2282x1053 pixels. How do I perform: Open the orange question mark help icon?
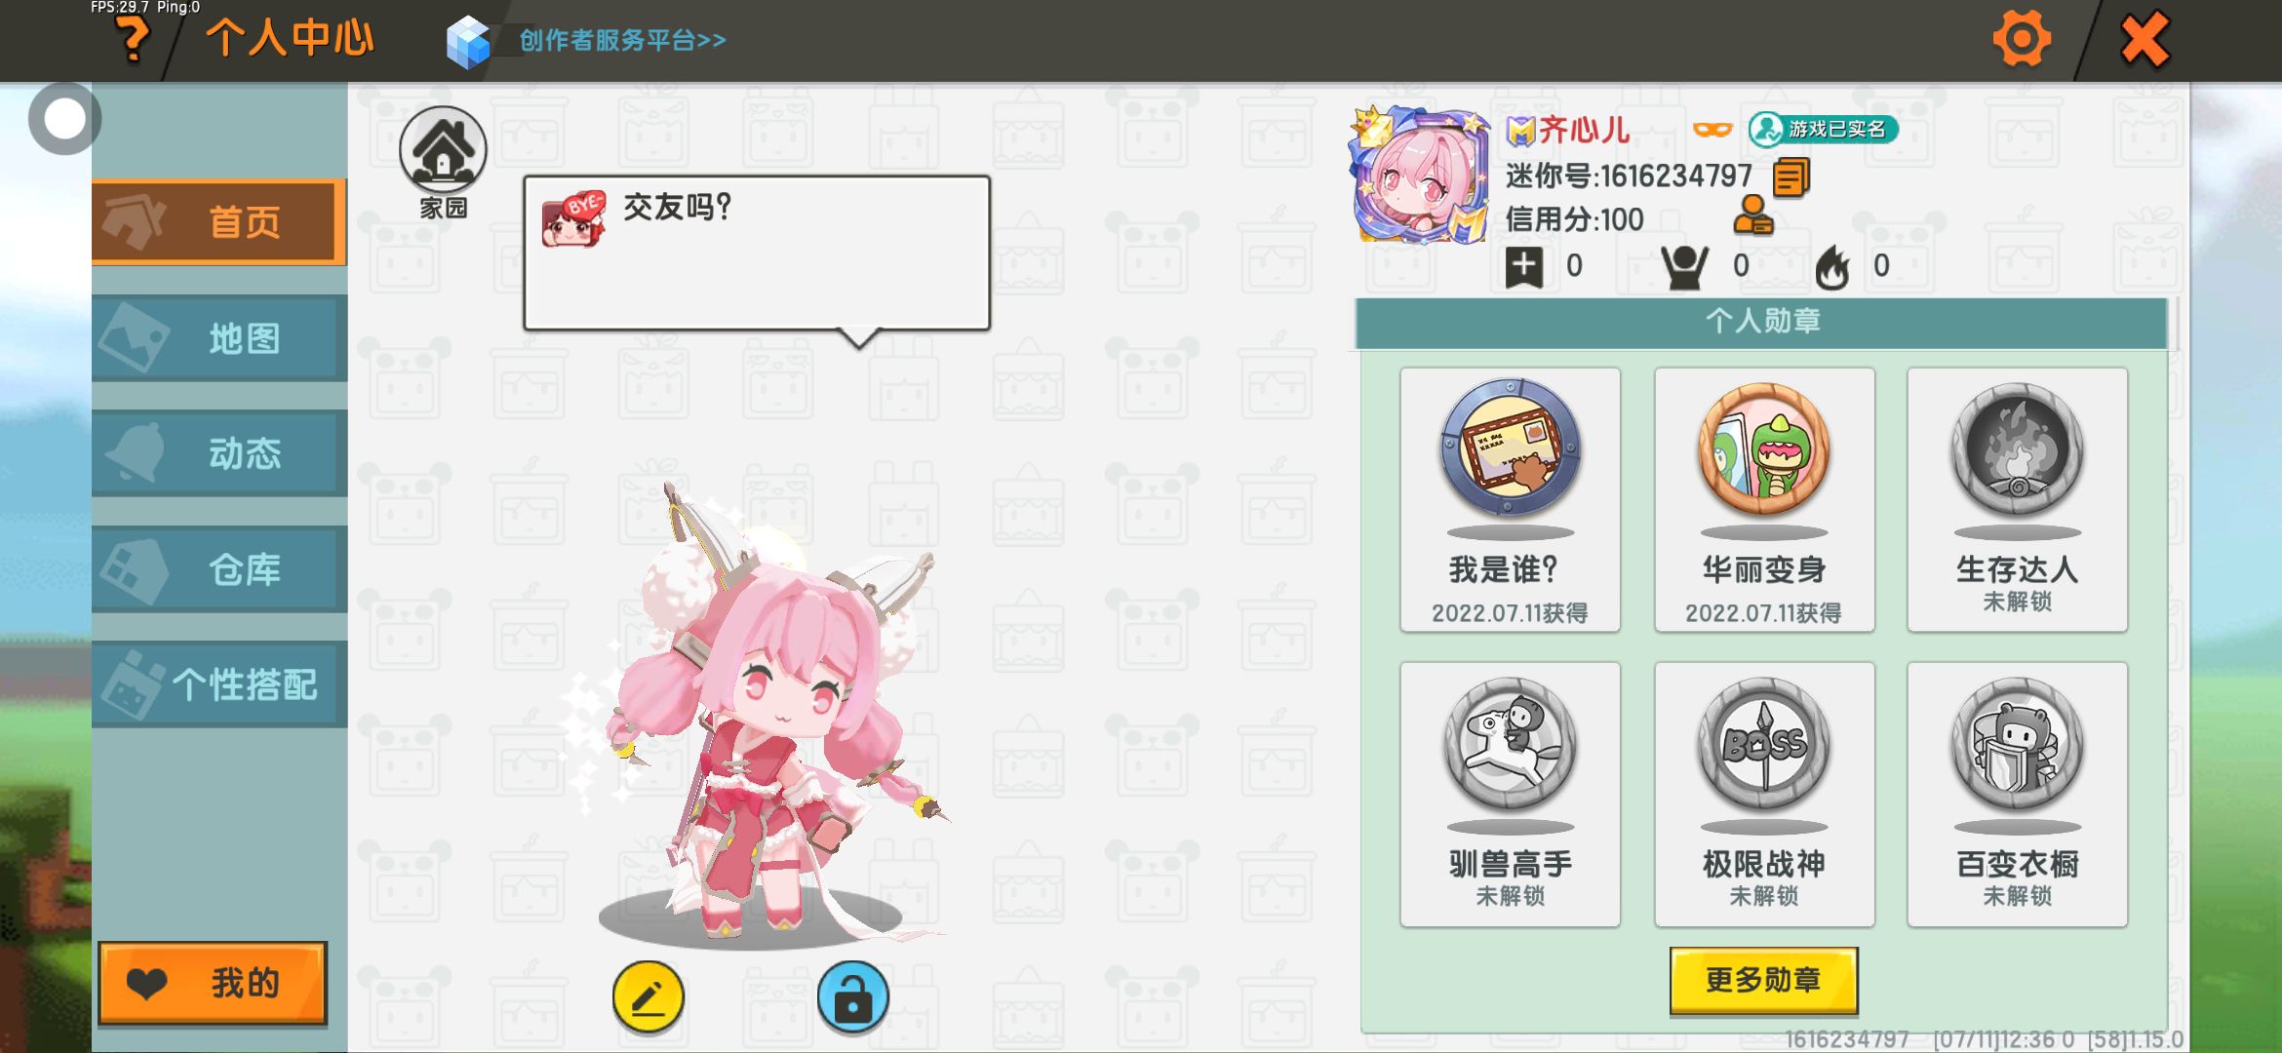(x=133, y=40)
